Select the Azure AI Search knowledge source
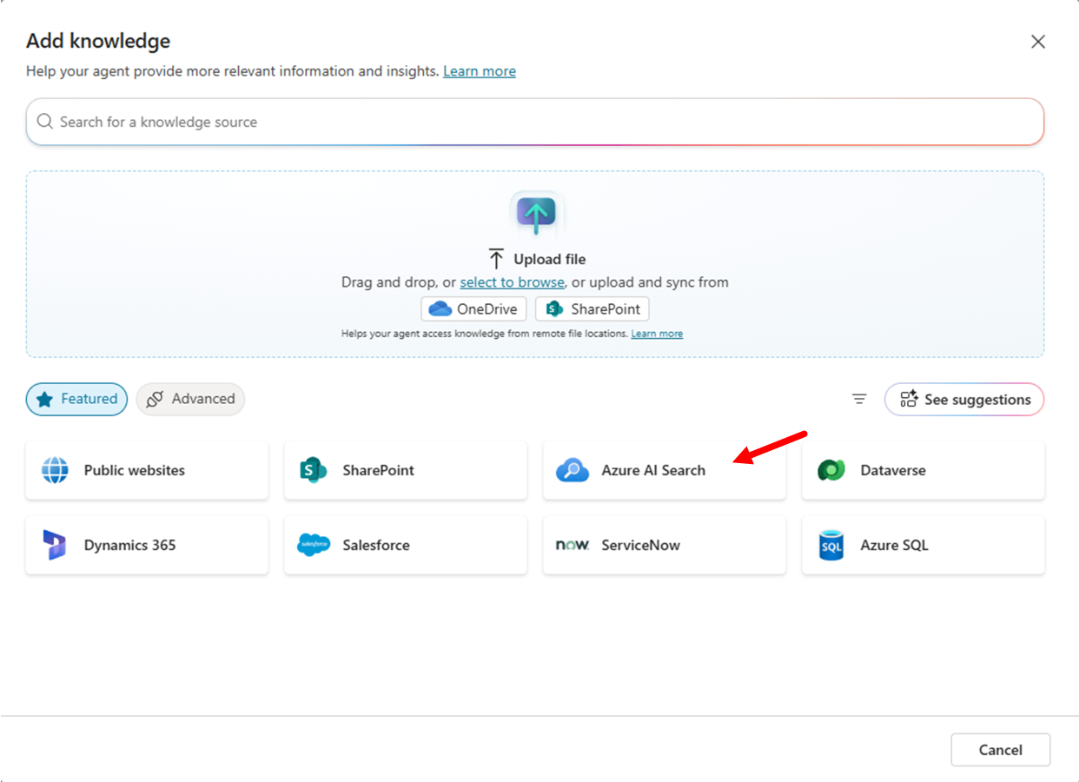This screenshot has width=1079, height=782. click(x=665, y=470)
